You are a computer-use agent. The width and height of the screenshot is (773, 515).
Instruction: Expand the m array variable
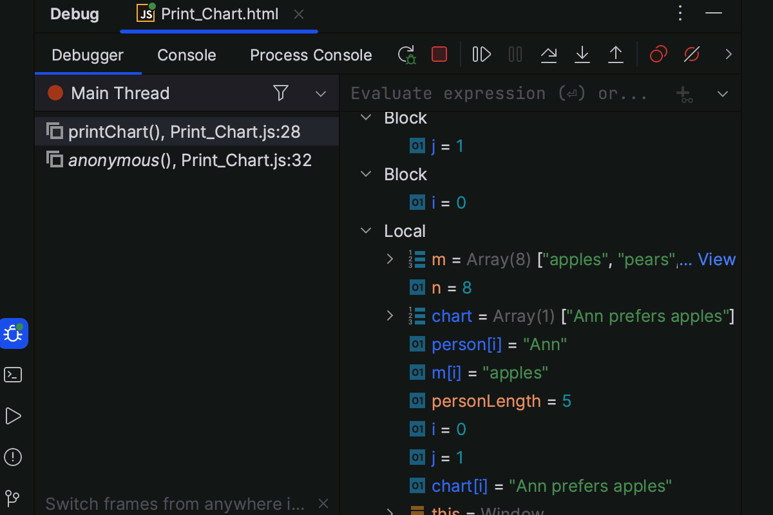390,259
